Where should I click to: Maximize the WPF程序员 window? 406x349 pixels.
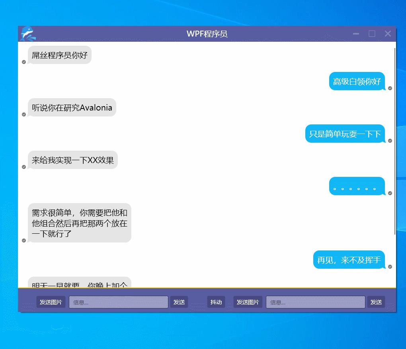coord(372,34)
